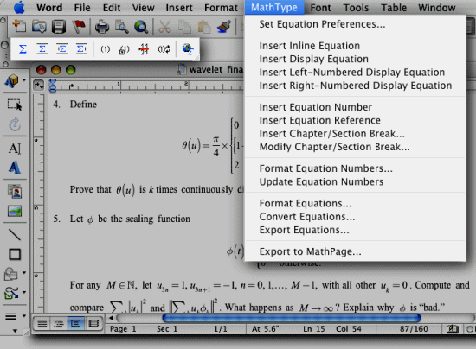Screen dimensions: 476x349
Task: Save the document with the floppy disk icon
Action: click(x=59, y=27)
